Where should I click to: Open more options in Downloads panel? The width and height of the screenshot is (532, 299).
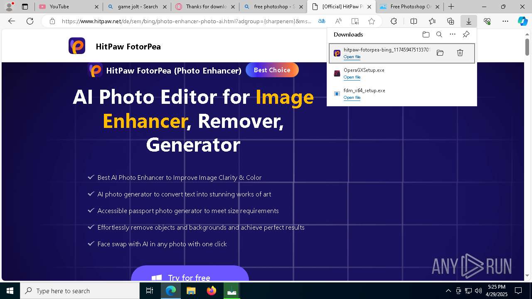[453, 34]
